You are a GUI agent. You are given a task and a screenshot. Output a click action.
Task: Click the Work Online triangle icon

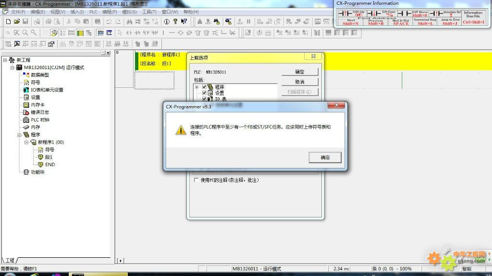click(x=199, y=21)
